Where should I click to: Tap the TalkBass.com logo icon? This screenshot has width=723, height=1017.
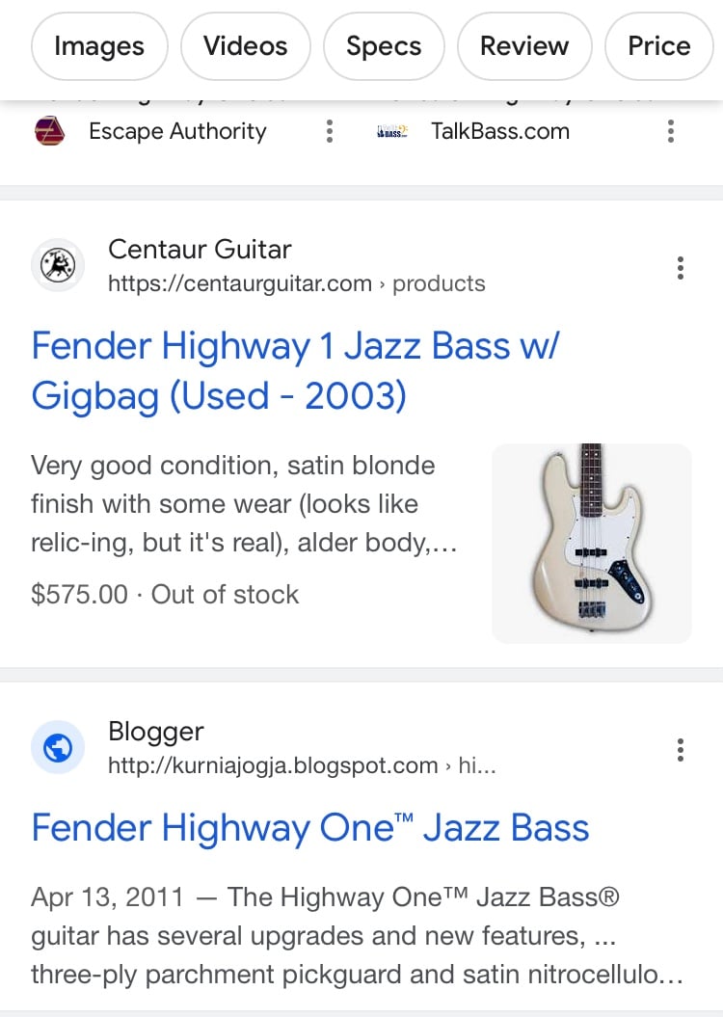[x=392, y=132]
